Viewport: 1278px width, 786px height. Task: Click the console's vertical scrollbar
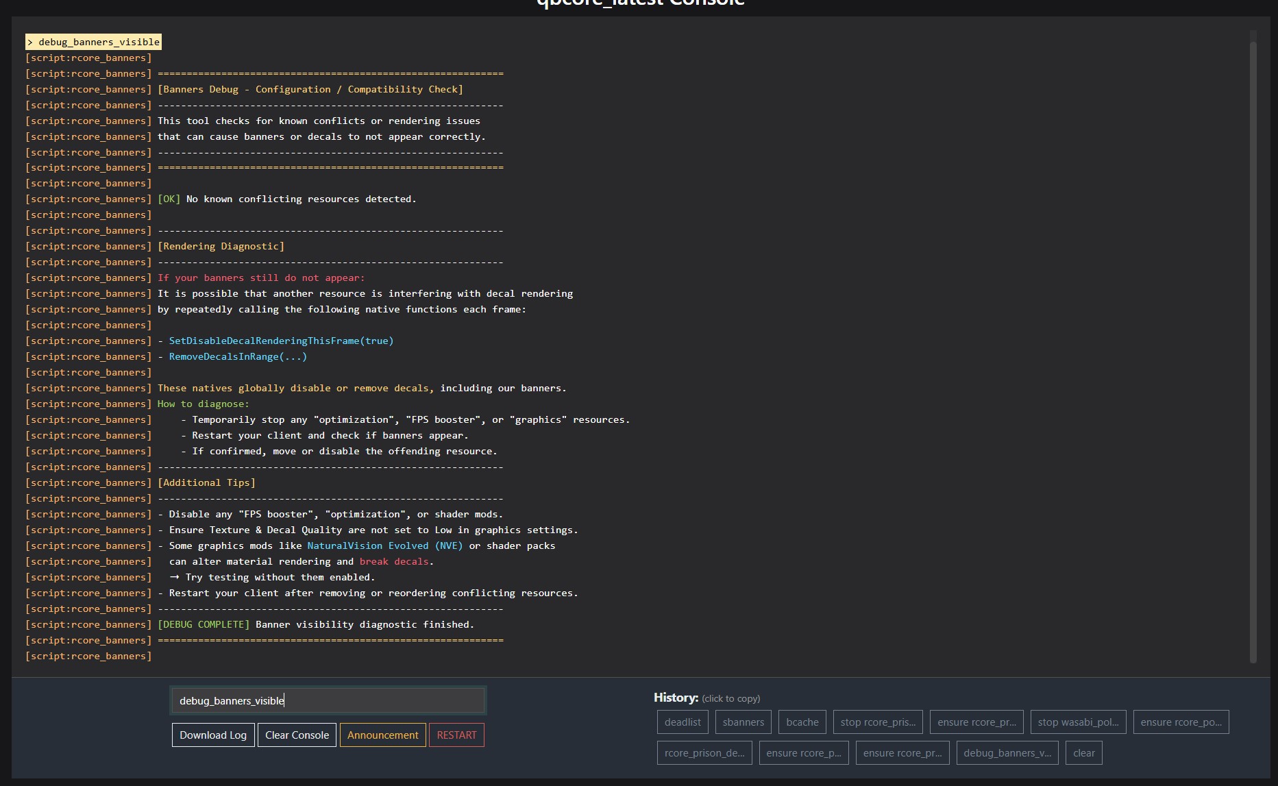tap(1253, 343)
